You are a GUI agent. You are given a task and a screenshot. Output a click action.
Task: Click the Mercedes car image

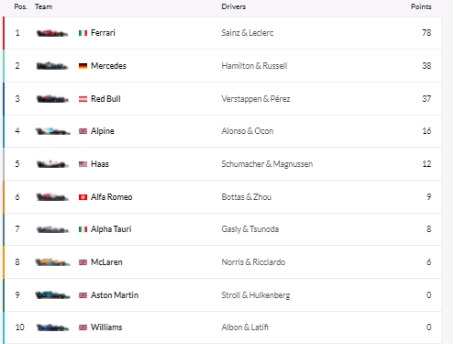[x=52, y=66]
